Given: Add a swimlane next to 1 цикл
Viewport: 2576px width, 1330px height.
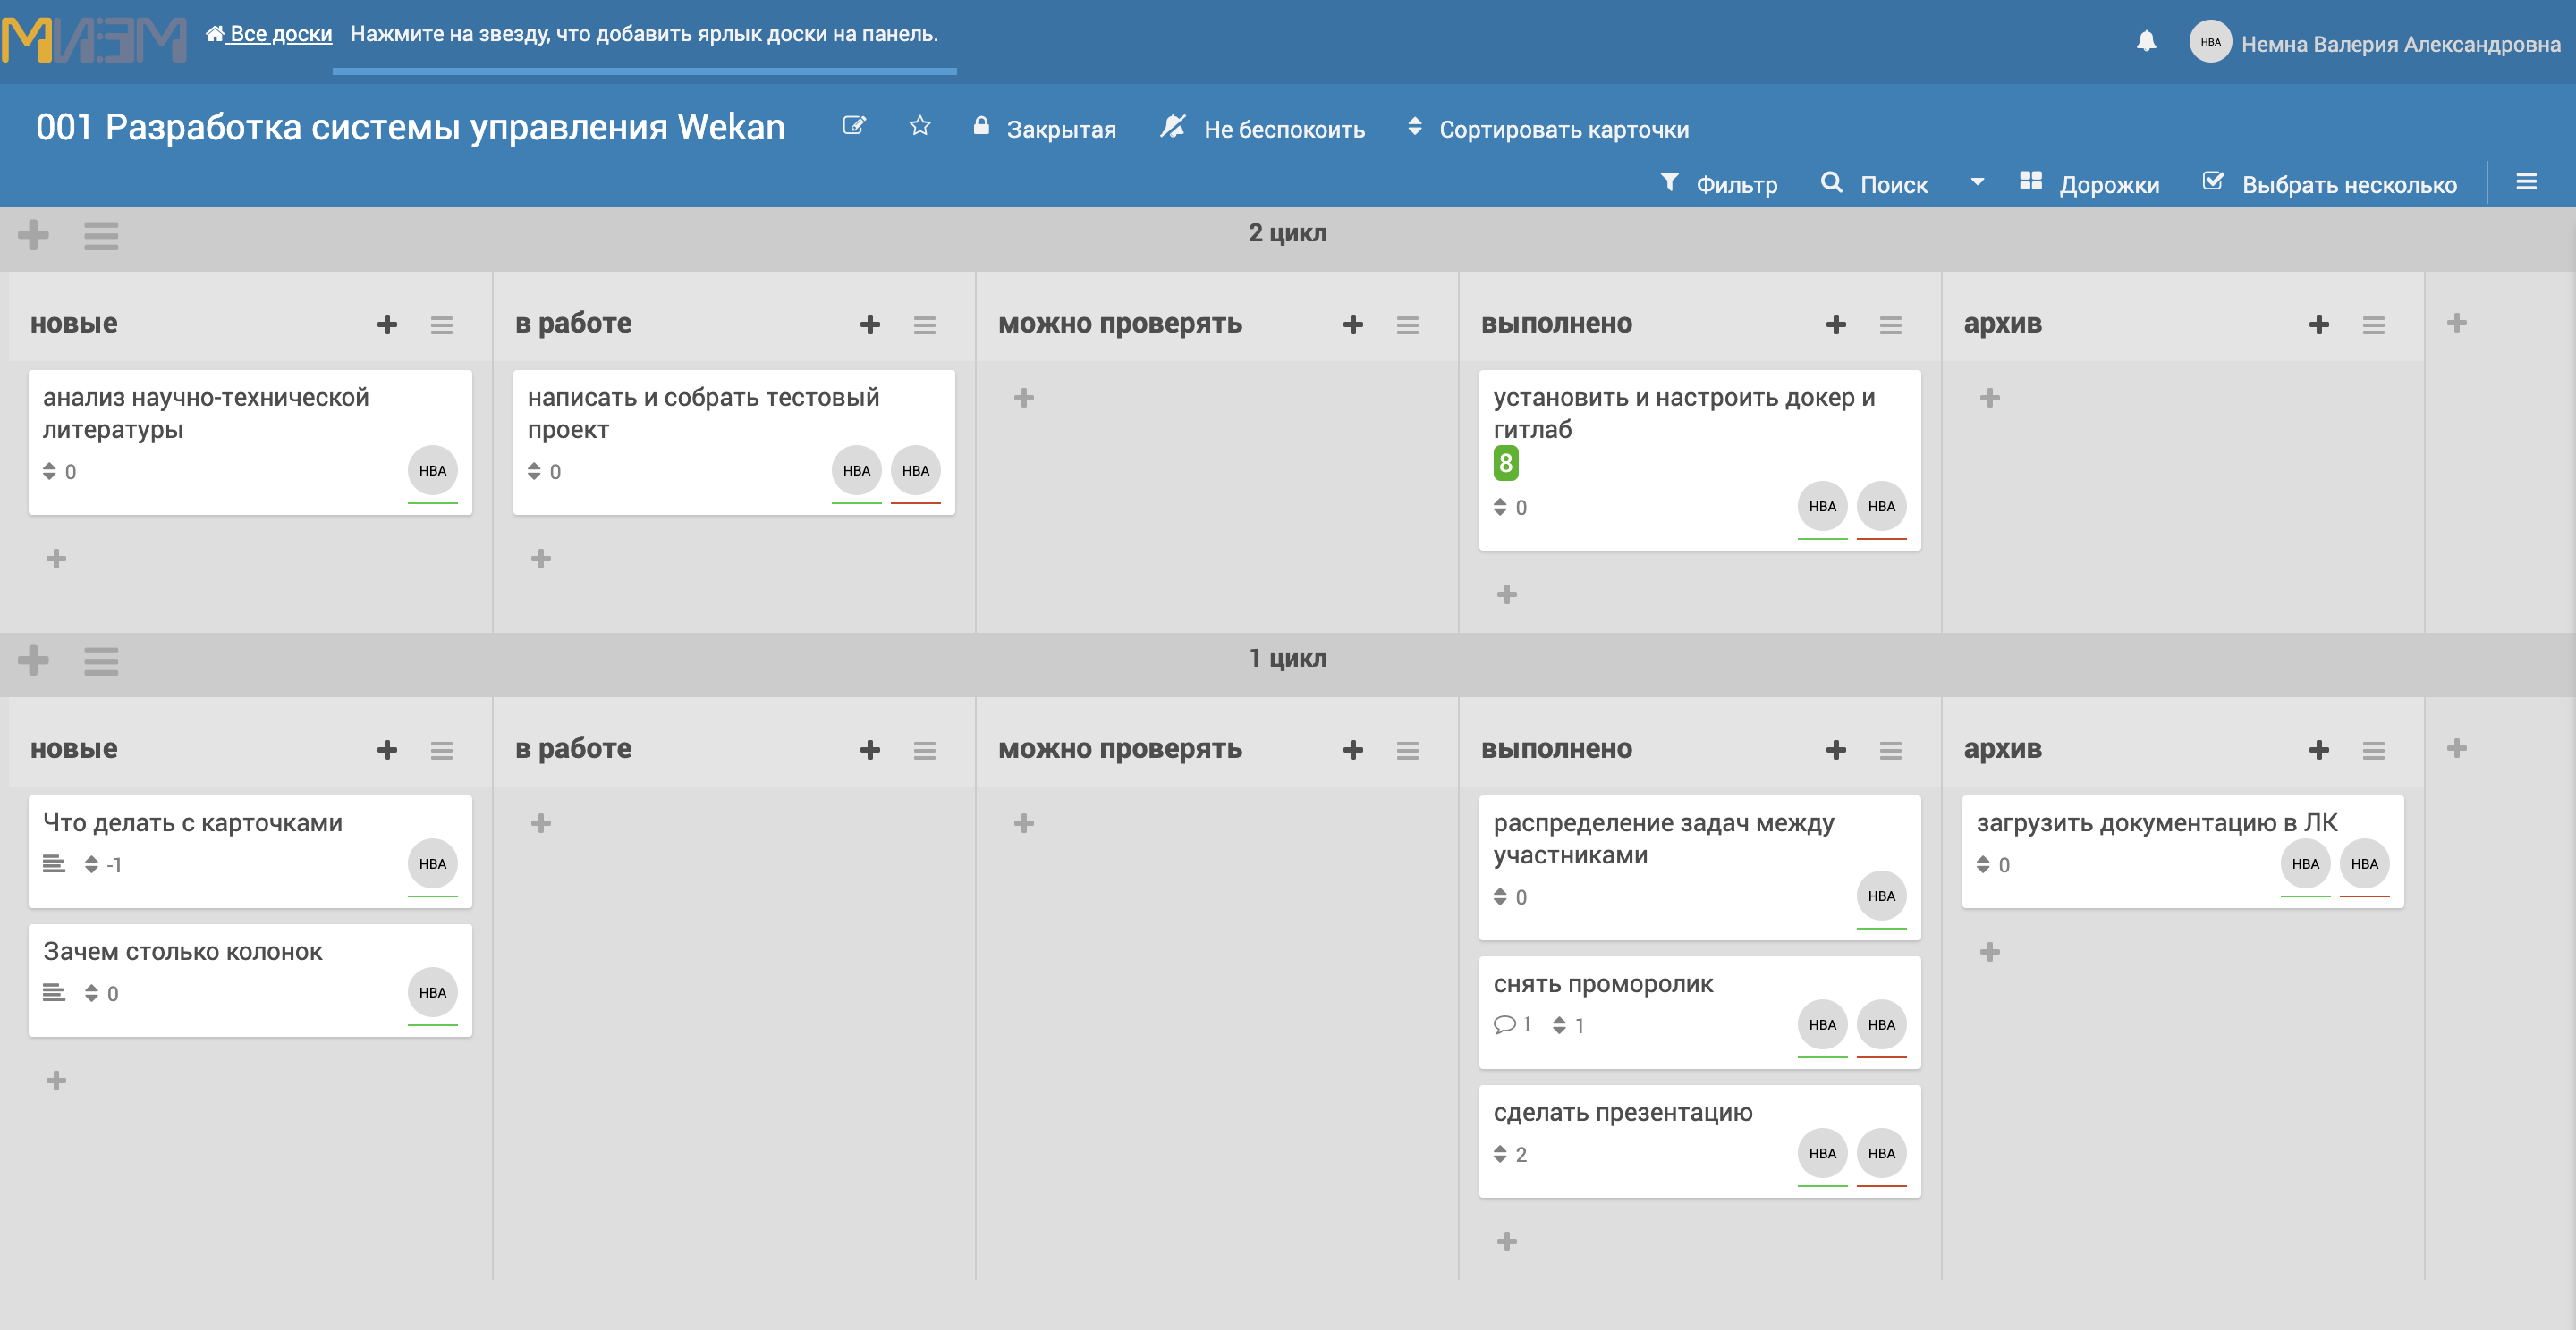Looking at the screenshot, I should 33,661.
